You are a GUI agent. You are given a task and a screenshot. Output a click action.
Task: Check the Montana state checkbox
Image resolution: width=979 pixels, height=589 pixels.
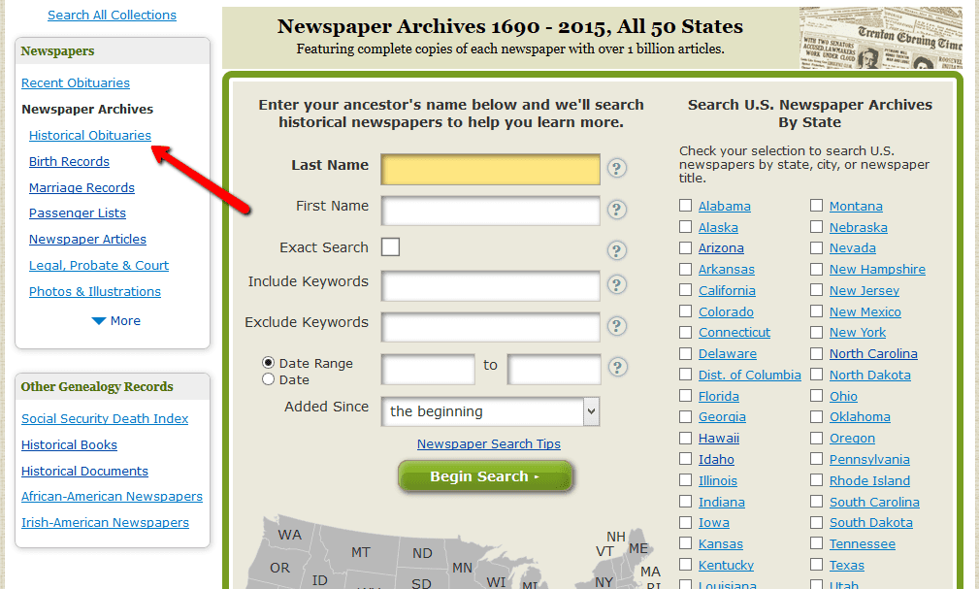point(817,206)
